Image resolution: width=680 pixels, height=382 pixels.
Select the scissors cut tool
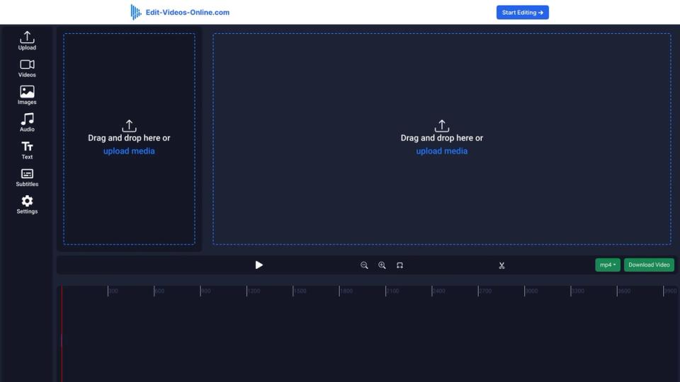coord(501,265)
